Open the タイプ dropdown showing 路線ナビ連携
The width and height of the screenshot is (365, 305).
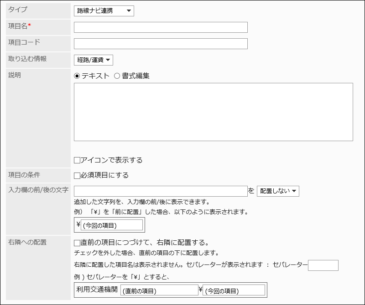click(x=104, y=11)
